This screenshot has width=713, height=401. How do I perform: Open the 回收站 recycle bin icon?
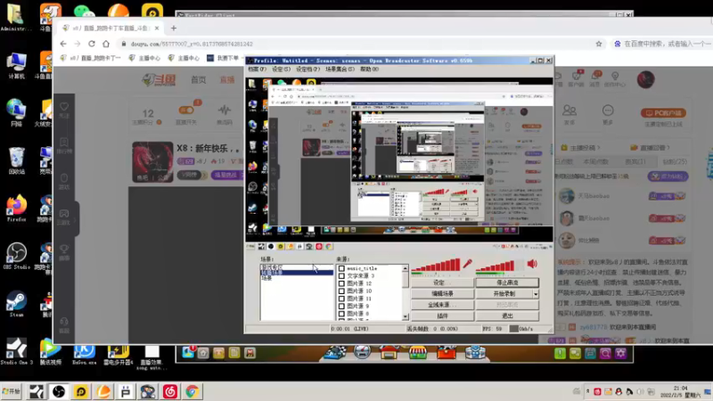click(x=16, y=160)
